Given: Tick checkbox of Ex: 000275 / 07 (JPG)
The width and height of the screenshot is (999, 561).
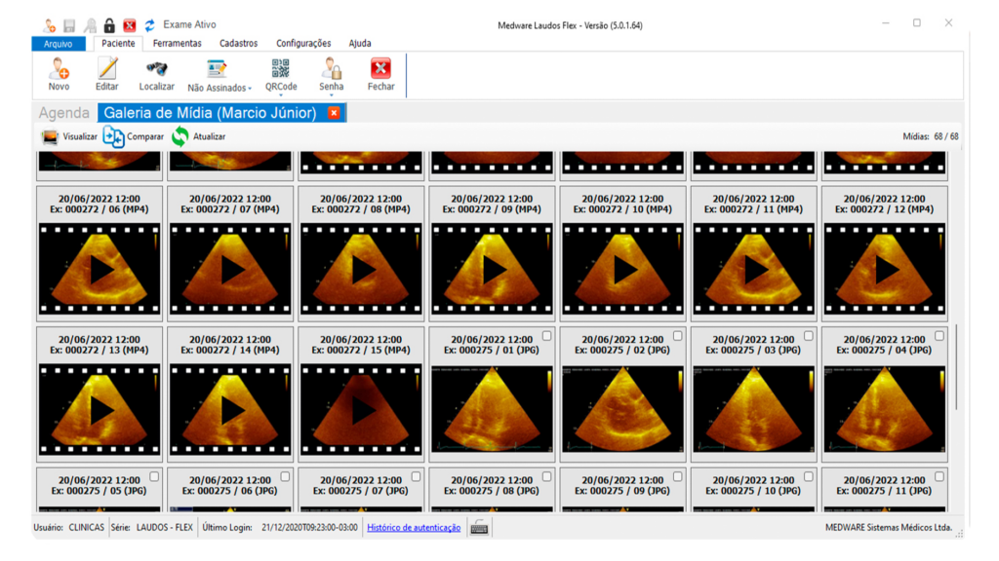Looking at the screenshot, I should pos(416,476).
